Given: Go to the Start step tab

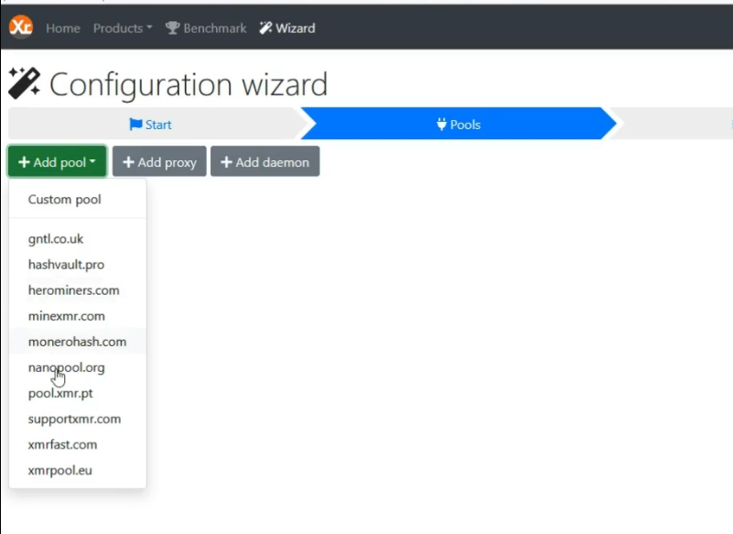Looking at the screenshot, I should pos(150,125).
